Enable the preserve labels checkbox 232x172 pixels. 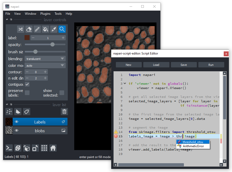(x=27, y=93)
